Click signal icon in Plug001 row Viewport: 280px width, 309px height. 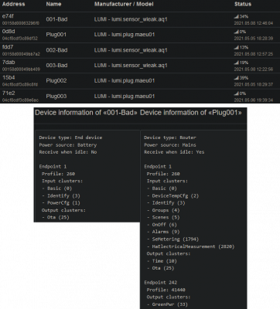237,32
